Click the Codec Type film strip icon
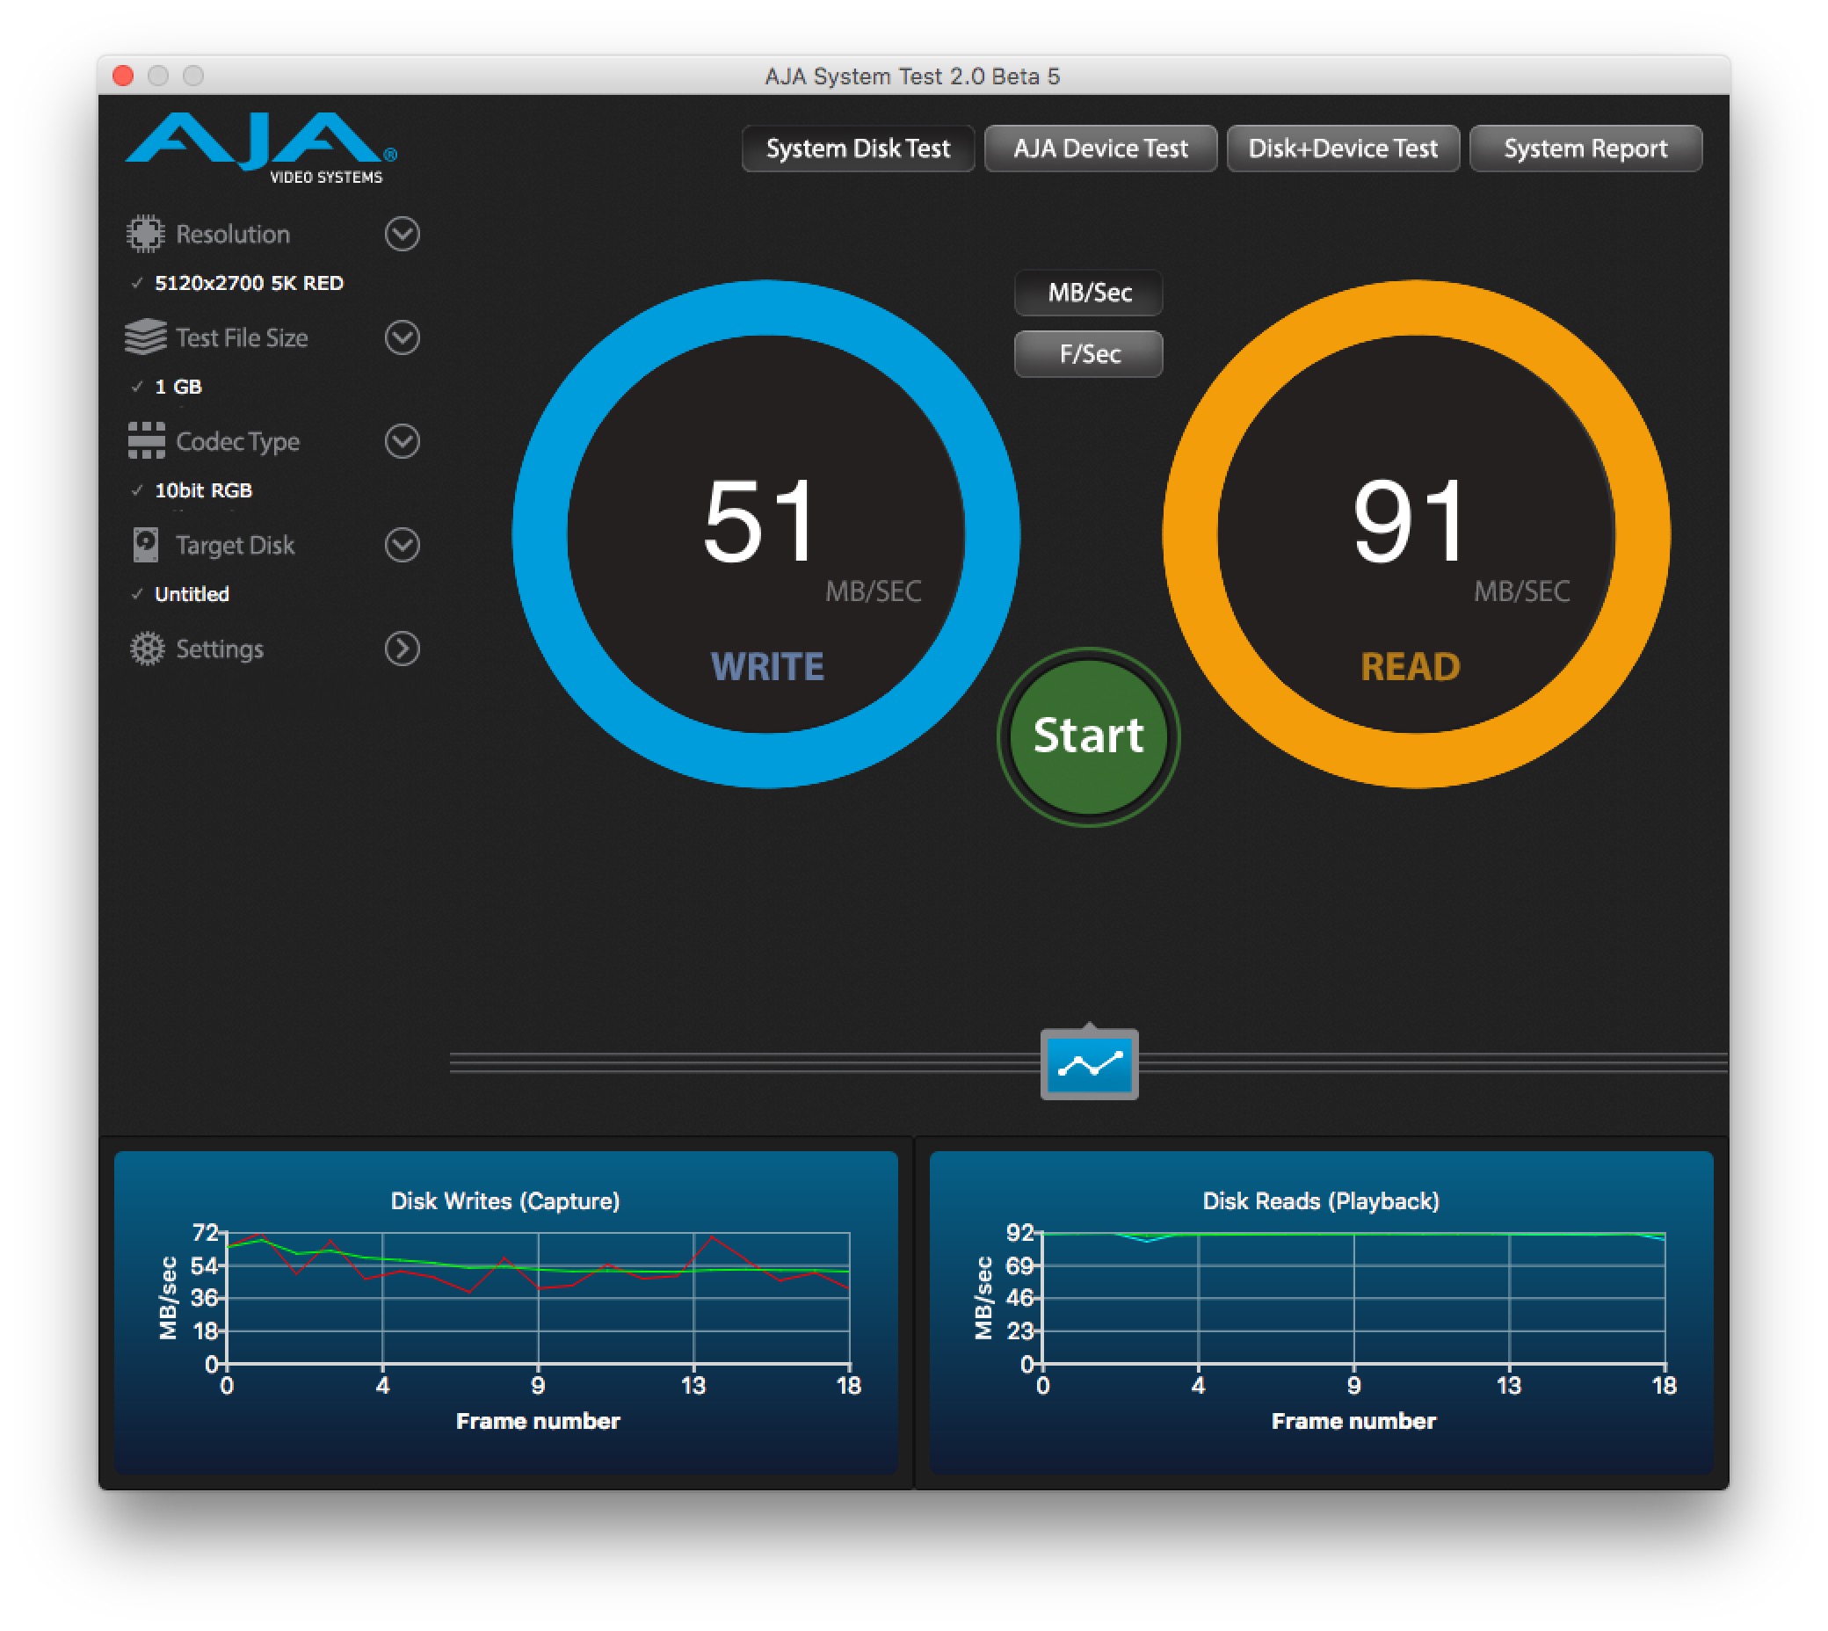This screenshot has height=1631, width=1828. click(x=145, y=441)
